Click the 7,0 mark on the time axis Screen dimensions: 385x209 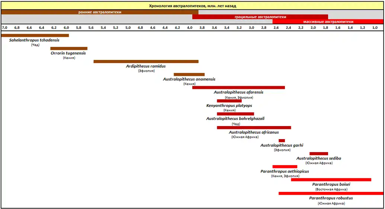(x=4, y=28)
